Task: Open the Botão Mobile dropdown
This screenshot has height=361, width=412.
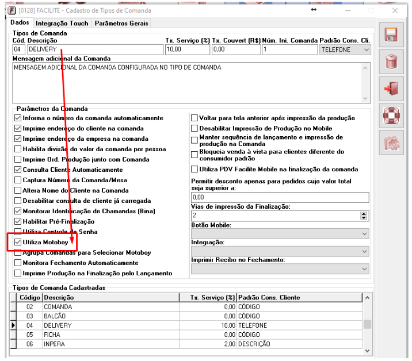Action: point(280,233)
